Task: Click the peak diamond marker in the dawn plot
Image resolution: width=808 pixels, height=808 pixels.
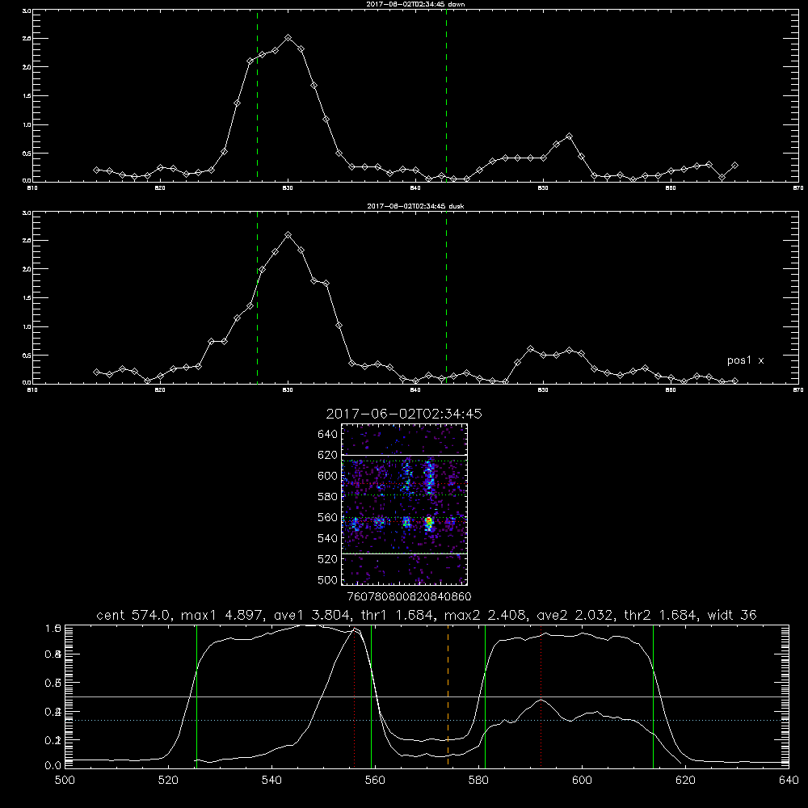Action: [x=288, y=38]
